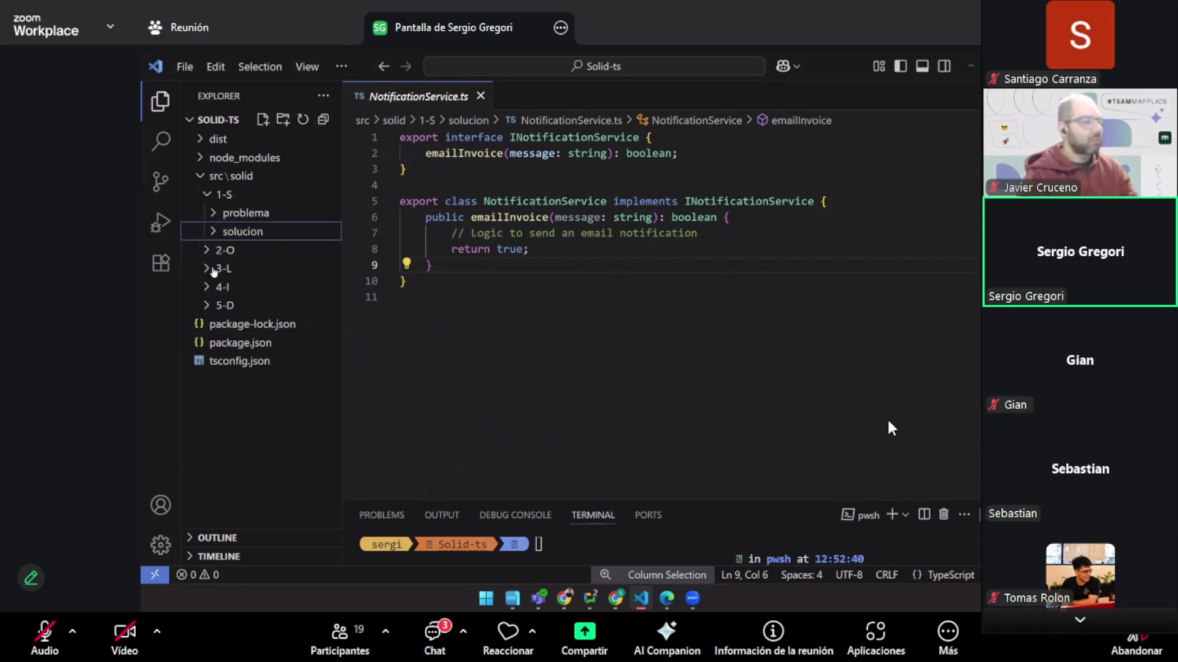This screenshot has height=662, width=1178.
Task: Toggle the bottom panel layout icon
Action: [922, 66]
